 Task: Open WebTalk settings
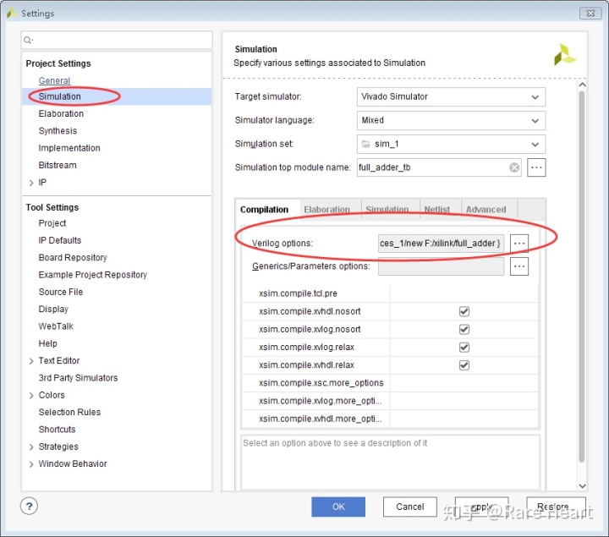(x=56, y=326)
